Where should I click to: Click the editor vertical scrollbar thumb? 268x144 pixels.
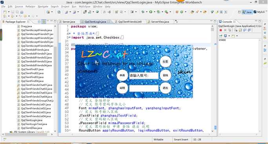[212, 29]
